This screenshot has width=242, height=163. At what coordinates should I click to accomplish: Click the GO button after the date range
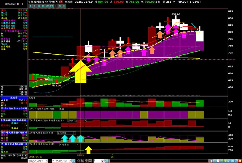(x=74, y=161)
